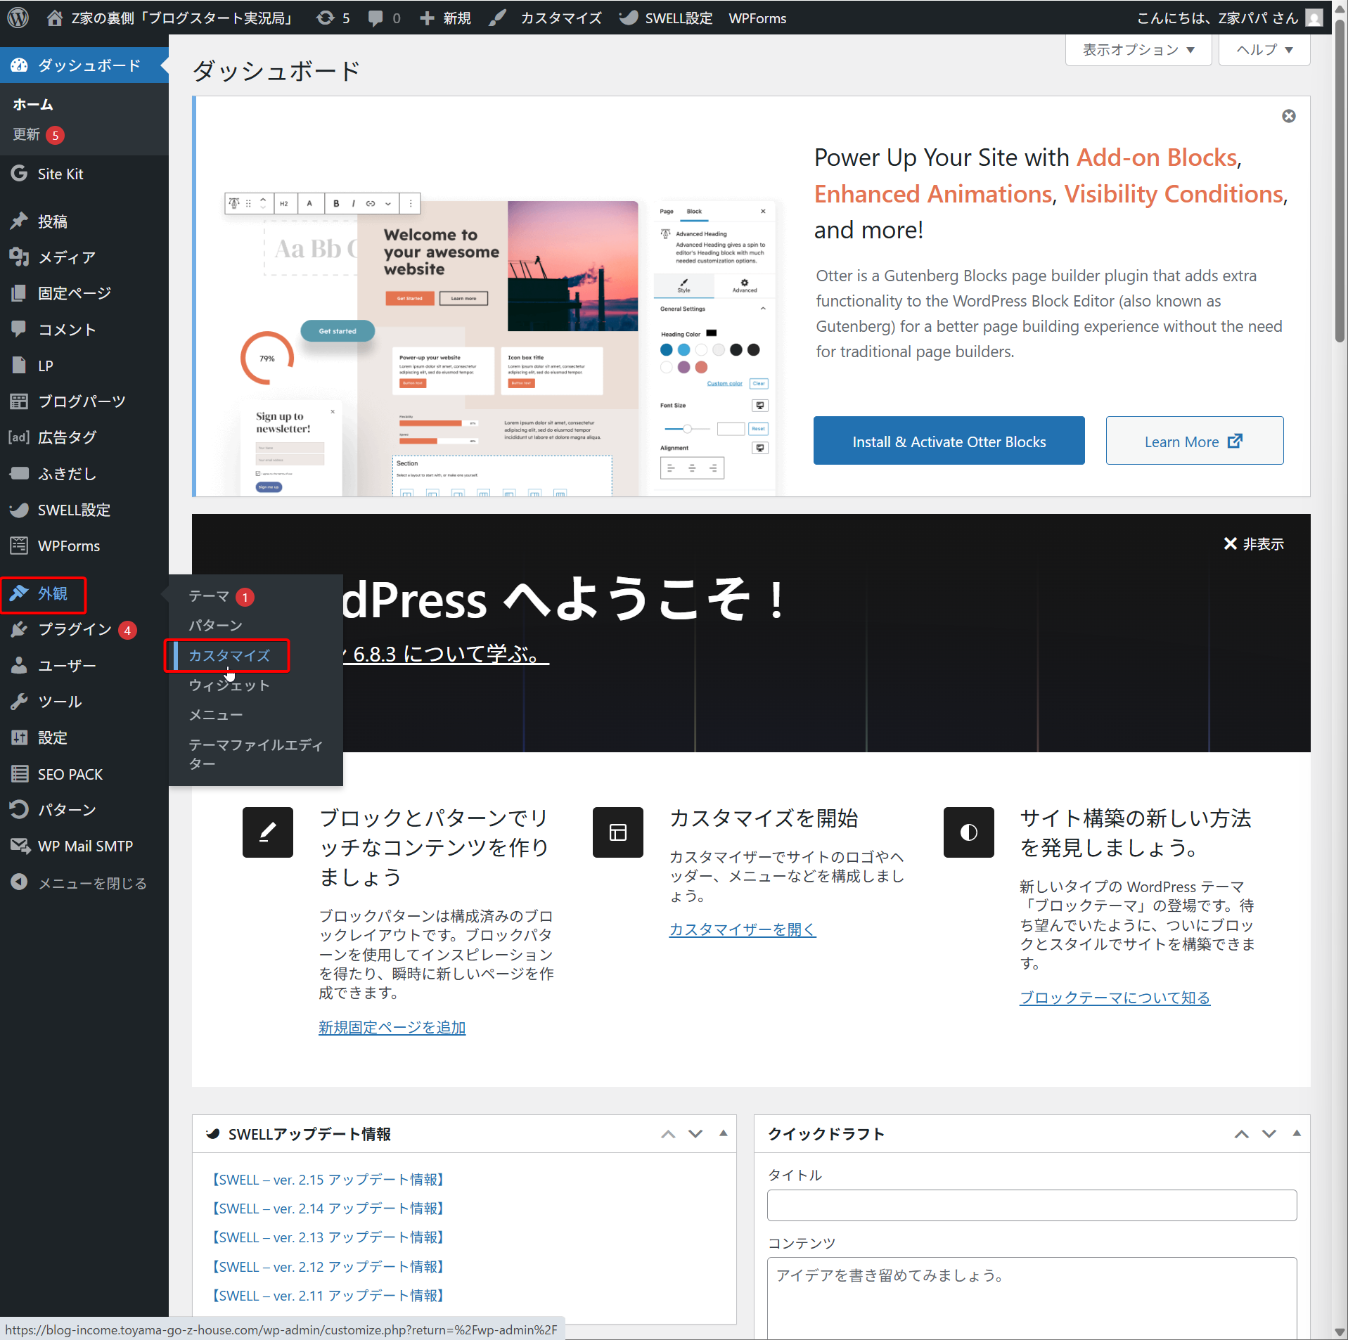Click the WordPress logo in admin bar
Viewport: 1348px width, 1340px height.
point(18,18)
